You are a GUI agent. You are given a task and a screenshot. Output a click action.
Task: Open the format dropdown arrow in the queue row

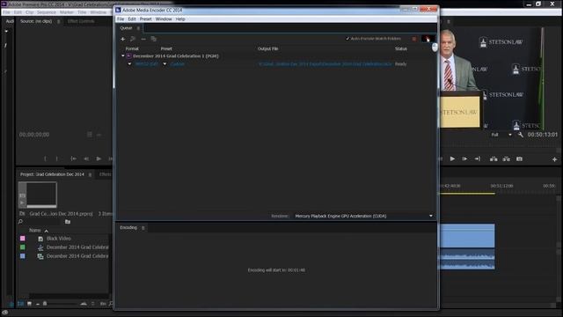pyautogui.click(x=129, y=64)
